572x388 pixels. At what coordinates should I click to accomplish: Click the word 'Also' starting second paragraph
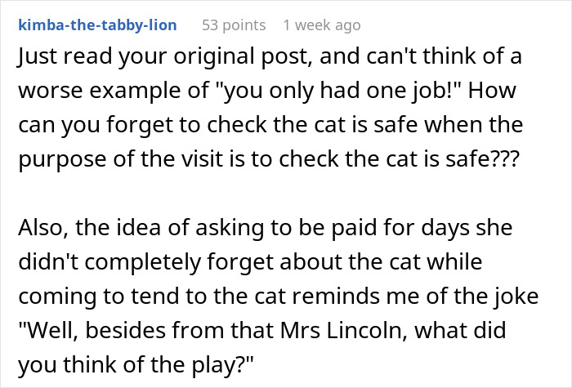42,228
